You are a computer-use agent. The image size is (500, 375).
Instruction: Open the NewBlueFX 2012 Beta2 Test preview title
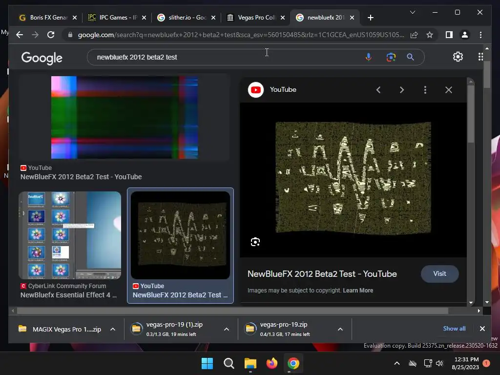[322, 274]
